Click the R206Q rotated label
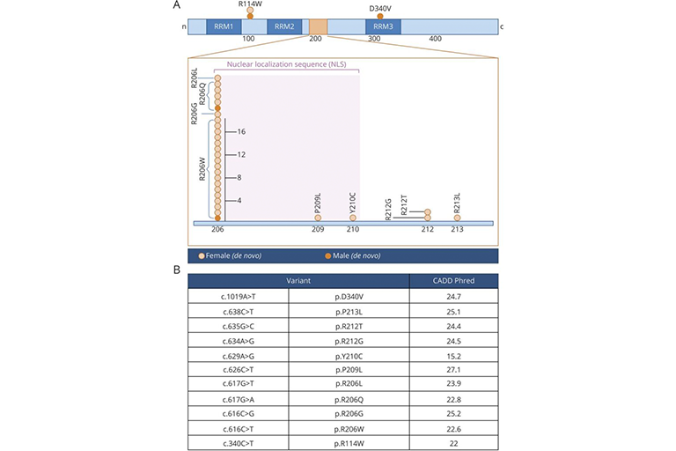The height and width of the screenshot is (451, 676). tap(202, 94)
